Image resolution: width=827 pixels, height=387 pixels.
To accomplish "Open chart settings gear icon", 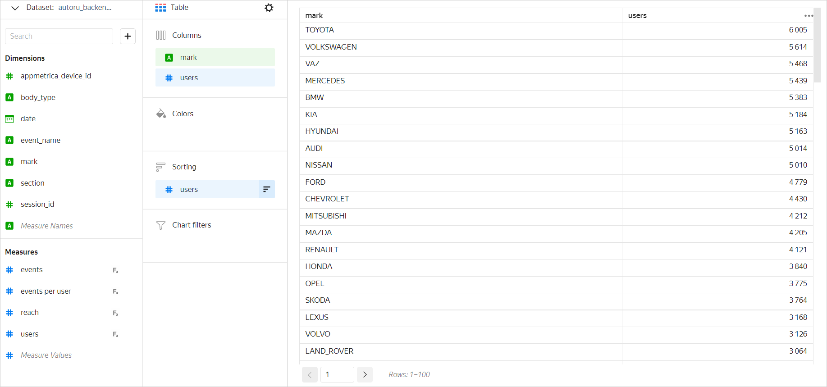I will (269, 8).
